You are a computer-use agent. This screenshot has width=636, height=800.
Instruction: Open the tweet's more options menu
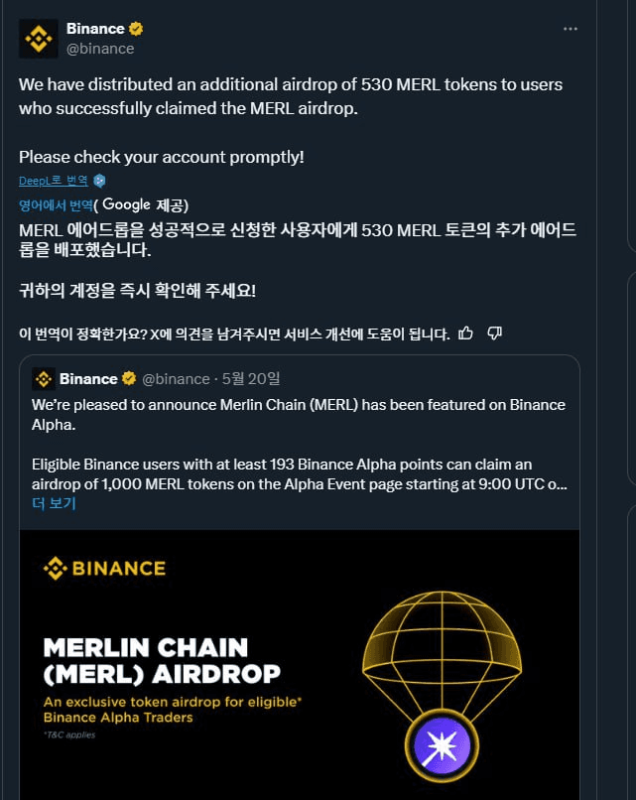click(570, 29)
